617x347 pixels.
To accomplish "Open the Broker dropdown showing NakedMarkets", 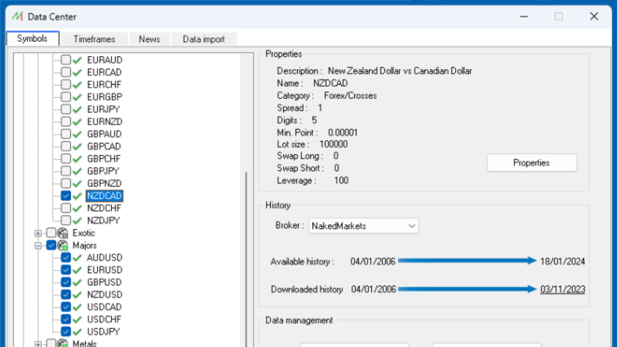I will (363, 226).
